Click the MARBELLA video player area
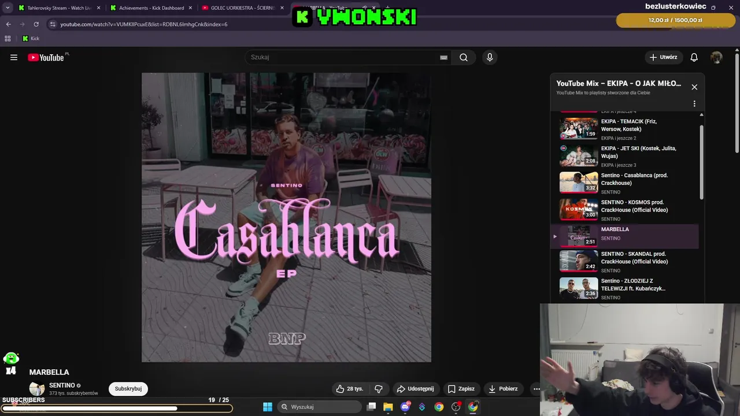The height and width of the screenshot is (416, 740). click(x=286, y=217)
